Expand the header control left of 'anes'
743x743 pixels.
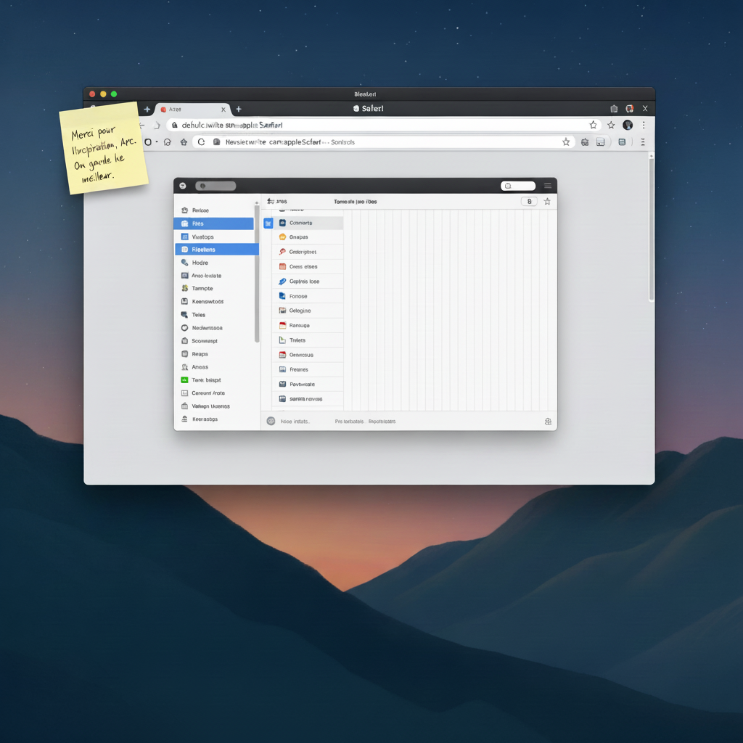click(x=270, y=202)
